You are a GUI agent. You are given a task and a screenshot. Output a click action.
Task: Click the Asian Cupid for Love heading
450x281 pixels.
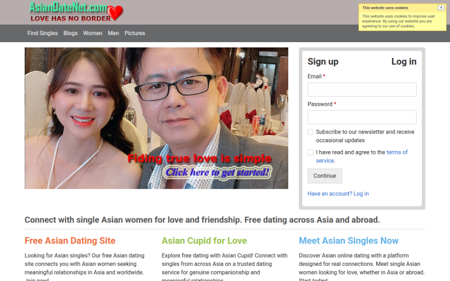tap(204, 241)
